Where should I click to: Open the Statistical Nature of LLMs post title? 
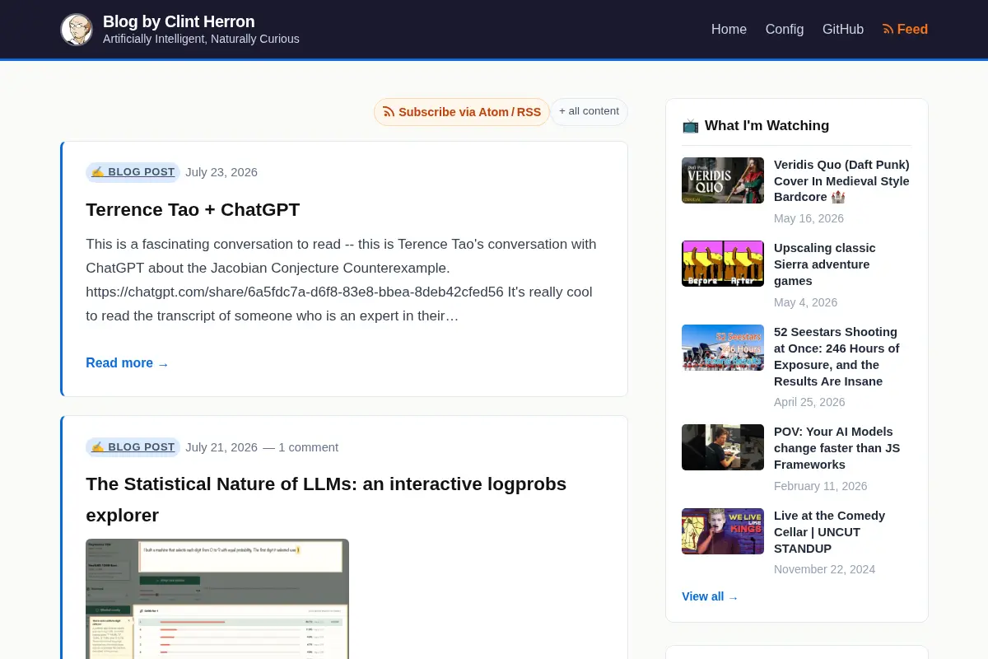click(x=326, y=499)
